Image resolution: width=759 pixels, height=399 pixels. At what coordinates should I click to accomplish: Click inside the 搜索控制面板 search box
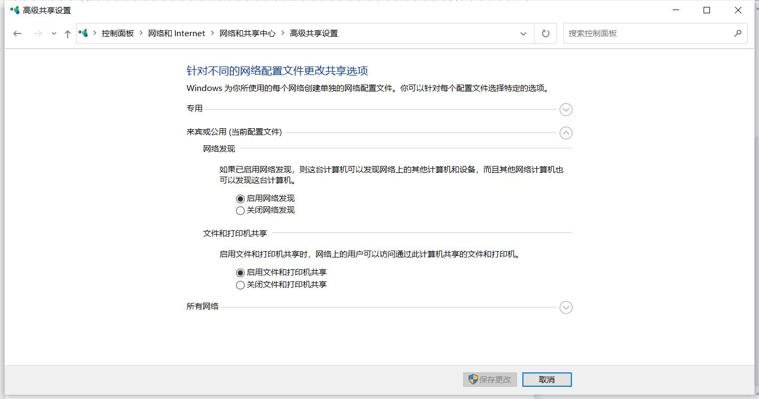click(640, 33)
